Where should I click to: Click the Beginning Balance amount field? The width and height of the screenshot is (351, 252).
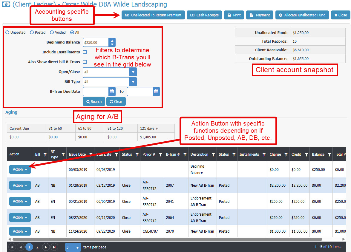(96, 43)
